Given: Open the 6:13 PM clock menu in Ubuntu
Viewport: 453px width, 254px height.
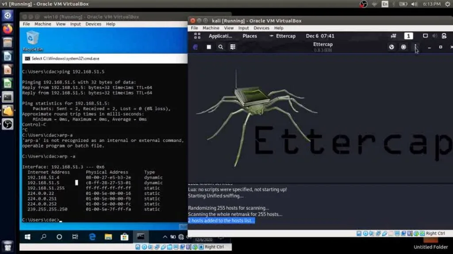Looking at the screenshot, I should pyautogui.click(x=432, y=4).
